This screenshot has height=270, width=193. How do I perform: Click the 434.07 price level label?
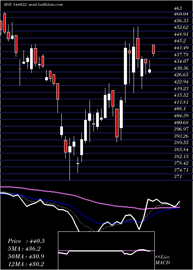pyautogui.click(x=181, y=61)
